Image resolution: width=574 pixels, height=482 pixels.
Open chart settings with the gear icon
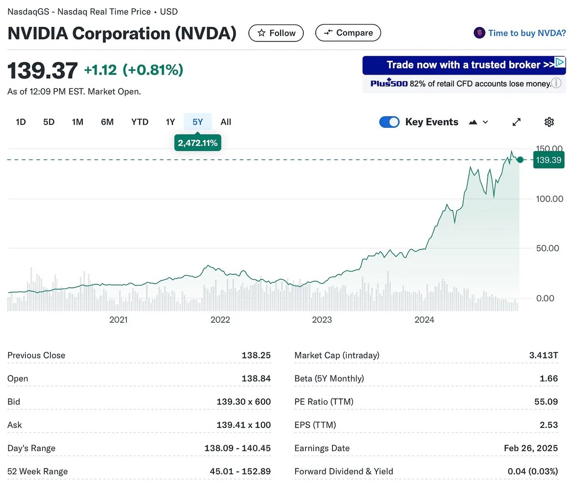point(549,122)
